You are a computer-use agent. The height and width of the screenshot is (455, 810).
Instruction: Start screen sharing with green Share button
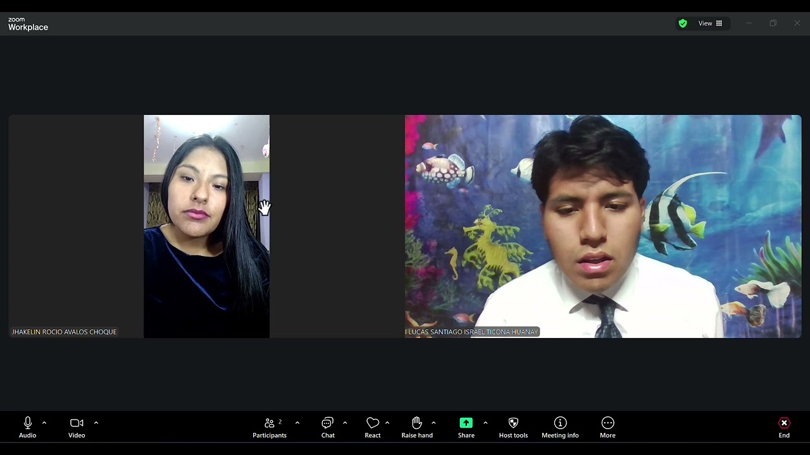click(466, 423)
